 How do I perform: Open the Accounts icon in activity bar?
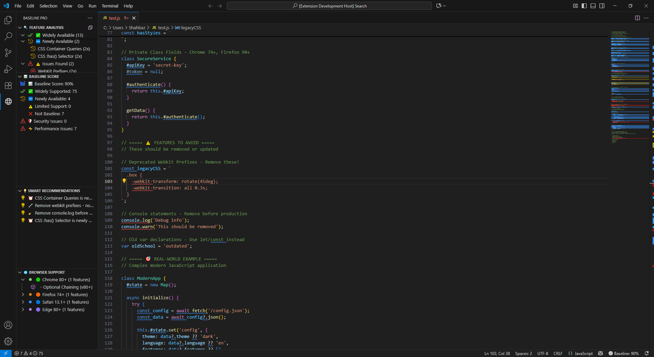[x=8, y=325]
